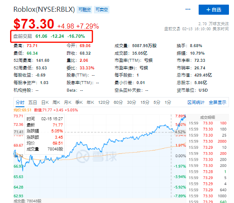Click the 52周最高 value 141.60

click(x=43, y=61)
